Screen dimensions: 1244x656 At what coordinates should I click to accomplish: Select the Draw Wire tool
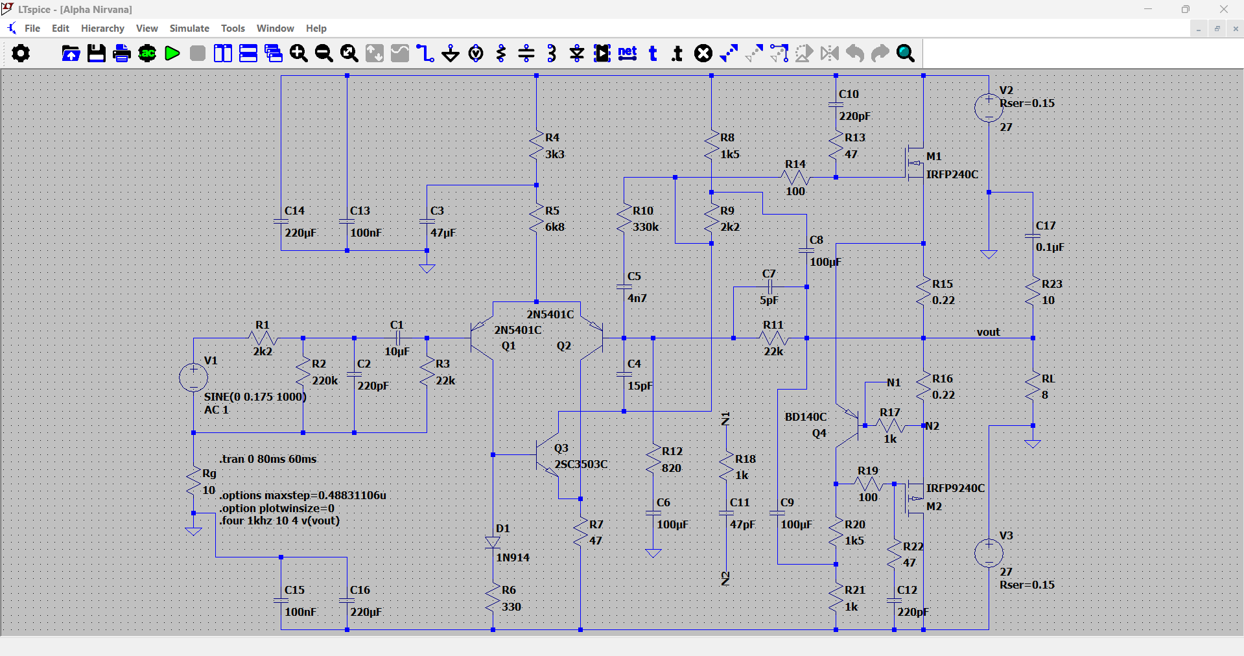[425, 53]
